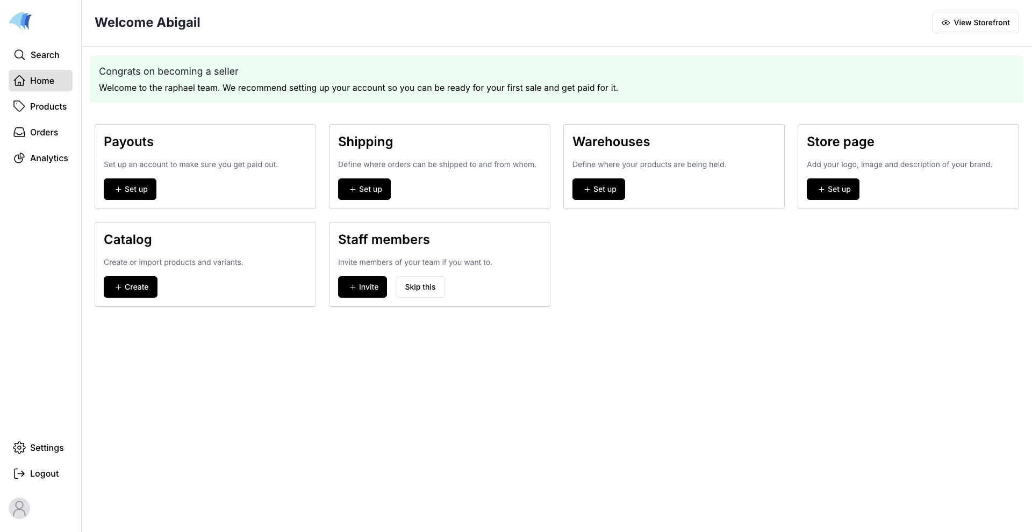
Task: Click the Settings gear icon
Action: pyautogui.click(x=19, y=448)
